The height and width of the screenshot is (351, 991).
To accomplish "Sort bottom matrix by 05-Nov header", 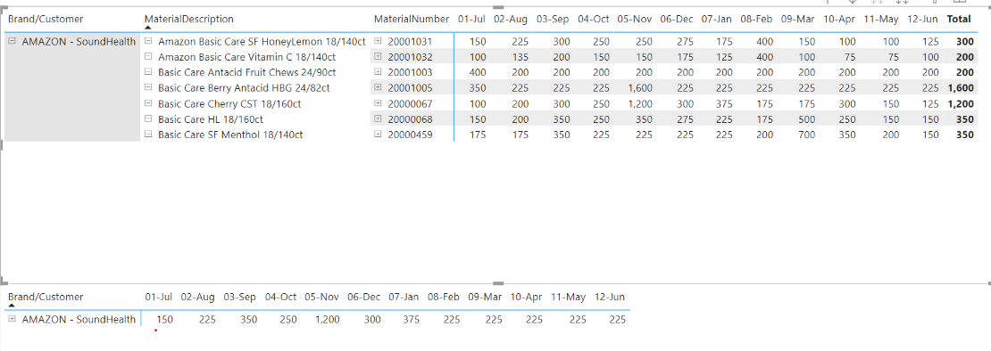I will pyautogui.click(x=321, y=297).
